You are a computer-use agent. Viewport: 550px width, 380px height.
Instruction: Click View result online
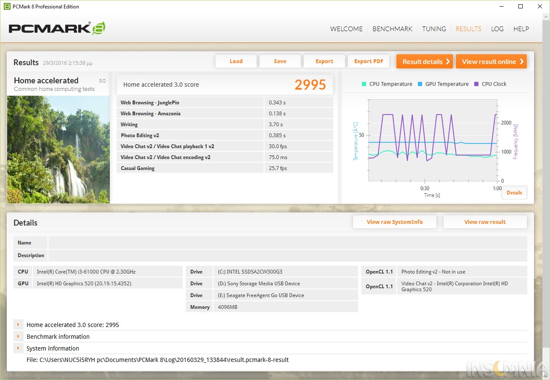(492, 61)
